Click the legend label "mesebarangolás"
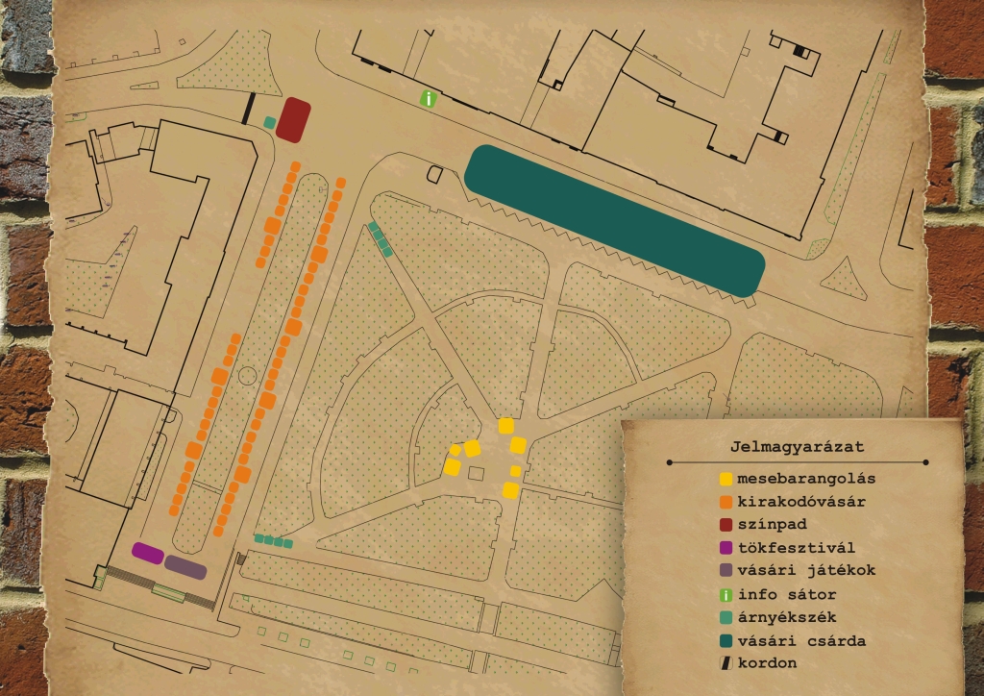984x696 pixels. click(x=806, y=479)
